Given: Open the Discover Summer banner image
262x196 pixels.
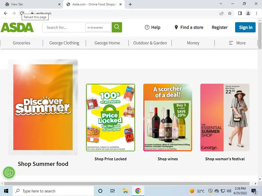Looking at the screenshot, I should tap(43, 107).
